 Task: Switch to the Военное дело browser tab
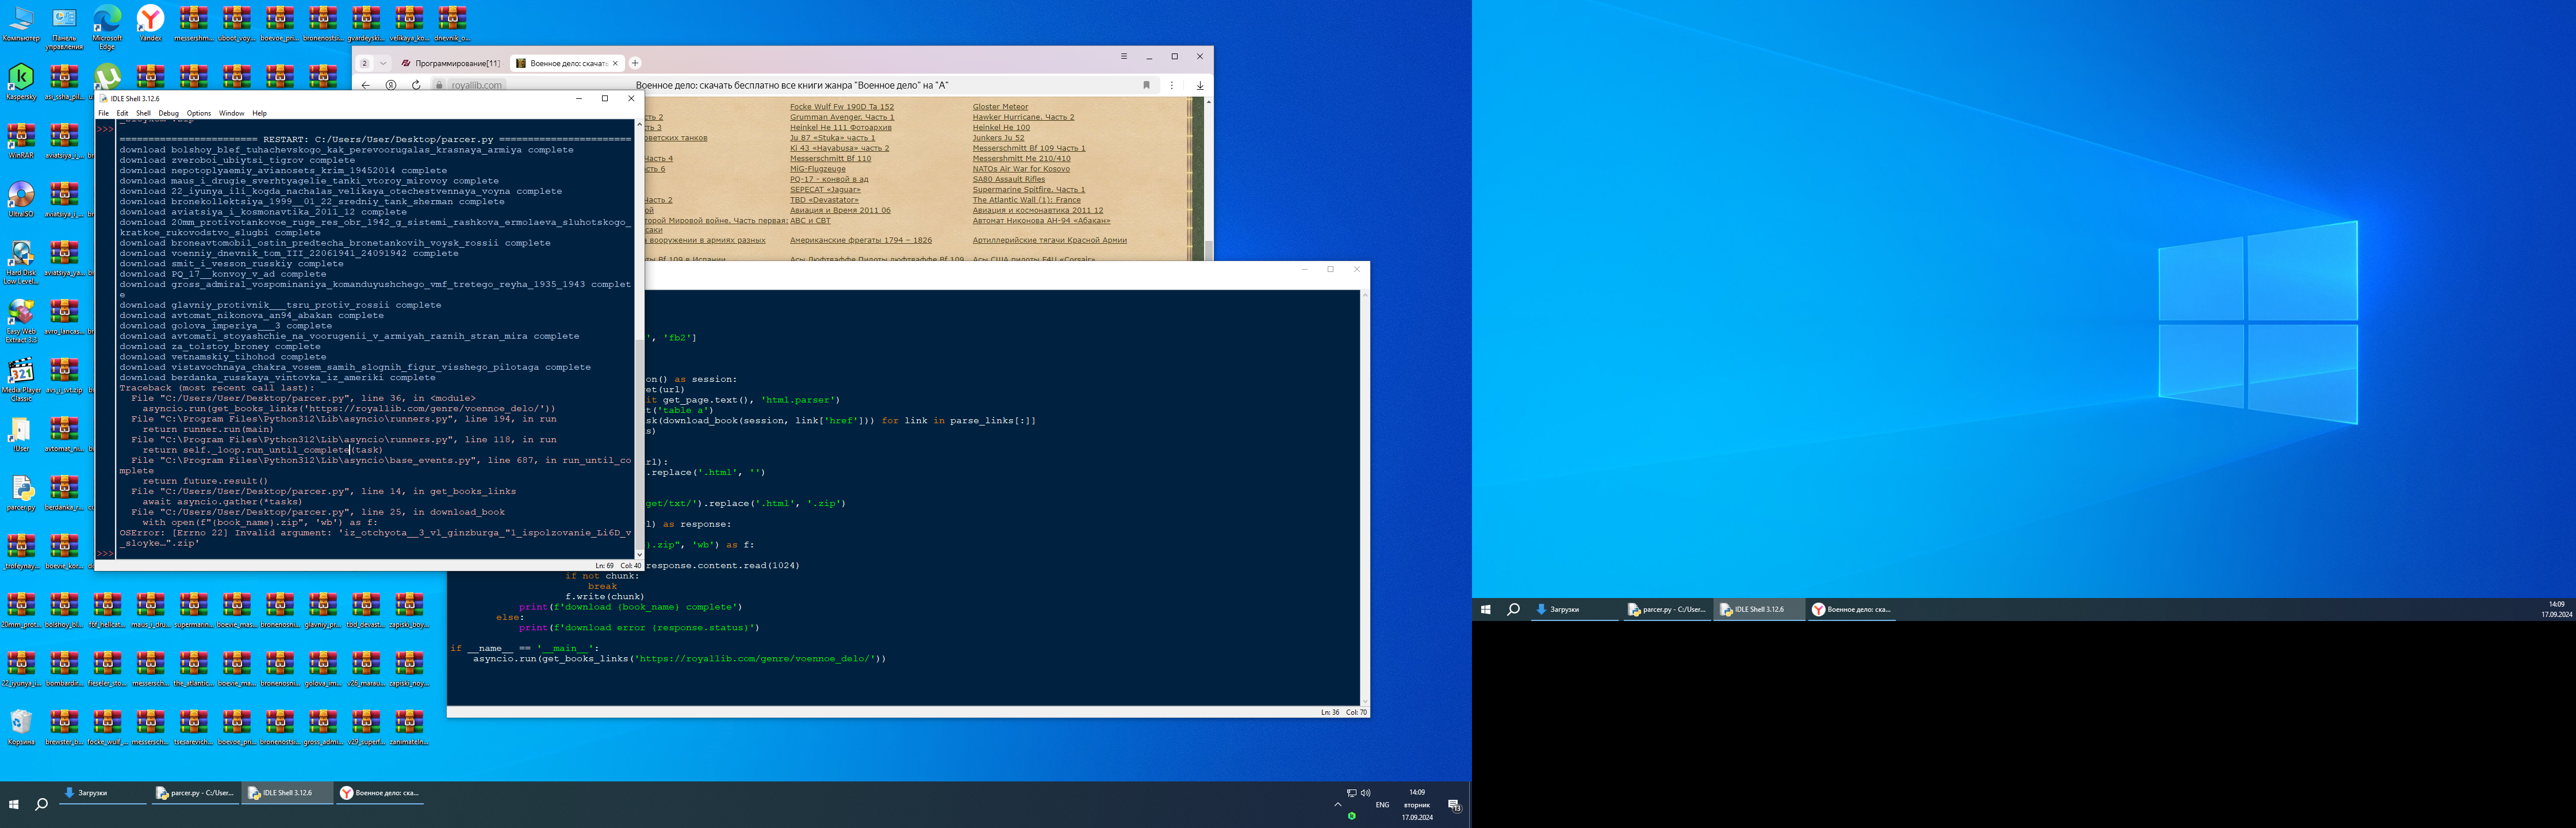click(568, 63)
